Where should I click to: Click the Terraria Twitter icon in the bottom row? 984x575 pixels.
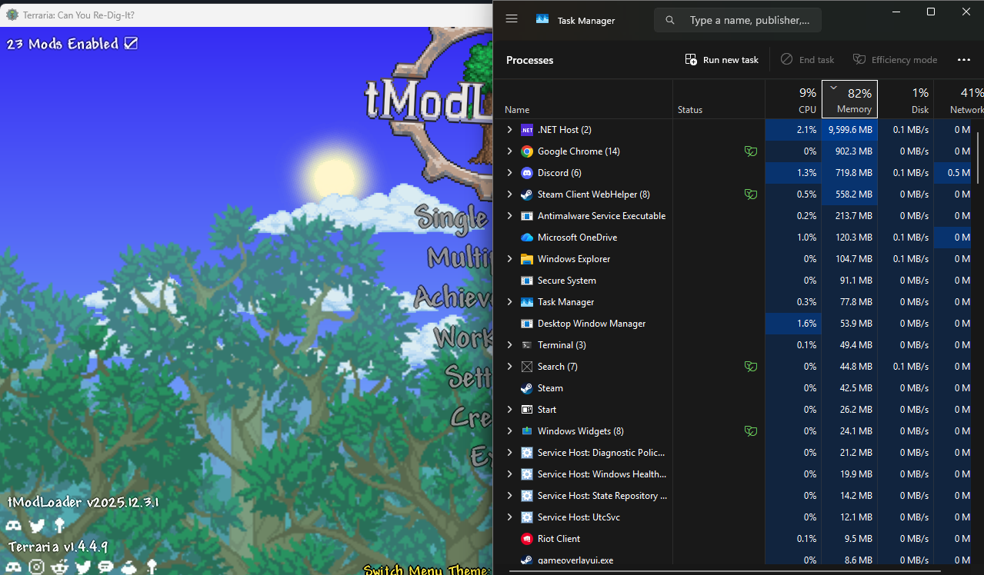pyautogui.click(x=83, y=567)
